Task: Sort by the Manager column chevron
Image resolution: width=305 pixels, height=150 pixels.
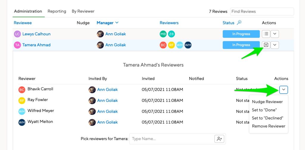Action: point(117,23)
